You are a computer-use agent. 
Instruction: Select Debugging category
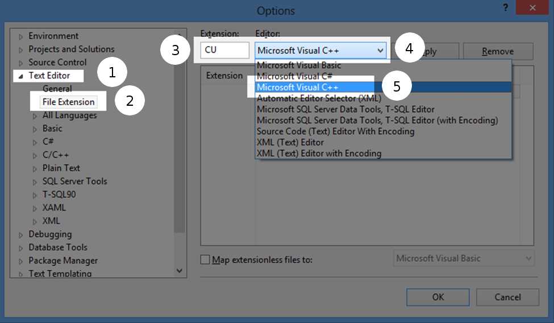(x=50, y=234)
